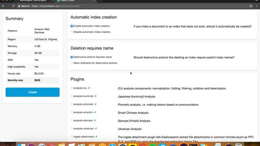This screenshot has width=260, height=146.
Task: Click the Secure lock icon in address bar
Action: click(19, 6)
